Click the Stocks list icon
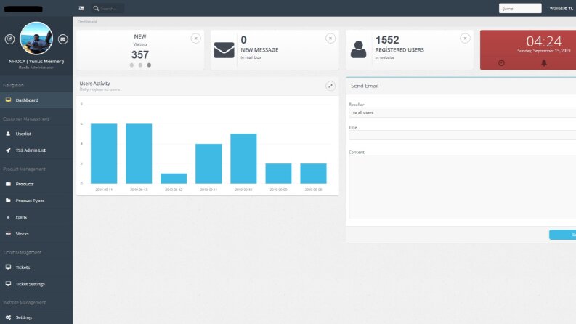576x324 pixels. (8, 234)
